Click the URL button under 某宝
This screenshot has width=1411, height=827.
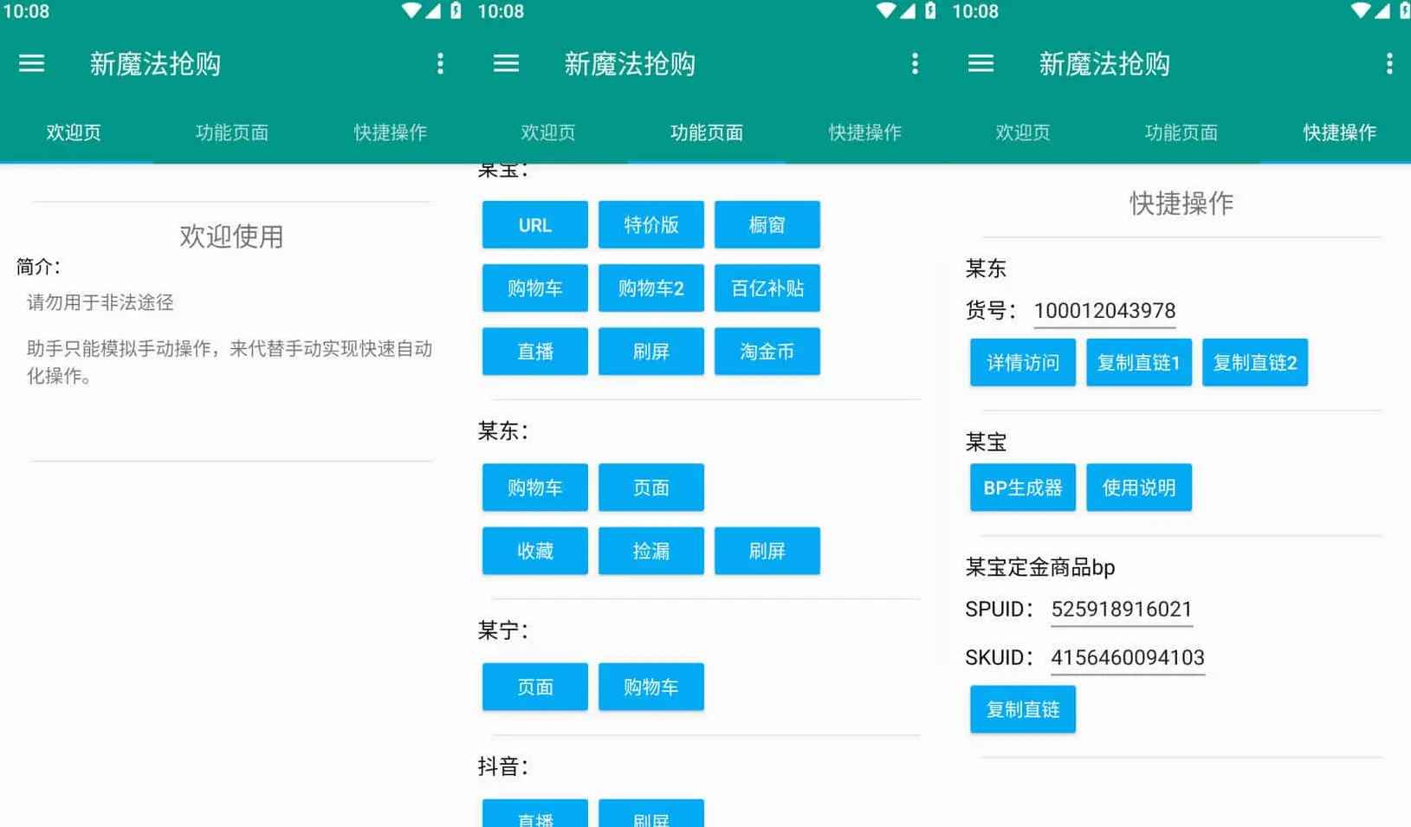(x=534, y=224)
